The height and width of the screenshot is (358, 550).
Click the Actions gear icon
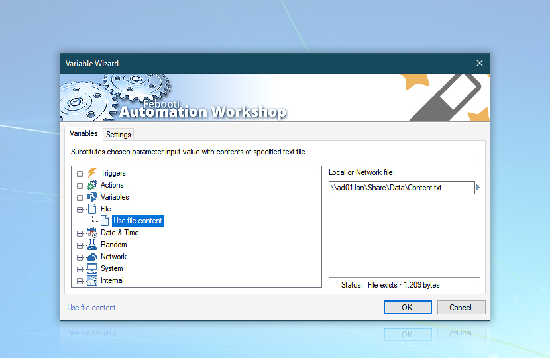coord(92,185)
